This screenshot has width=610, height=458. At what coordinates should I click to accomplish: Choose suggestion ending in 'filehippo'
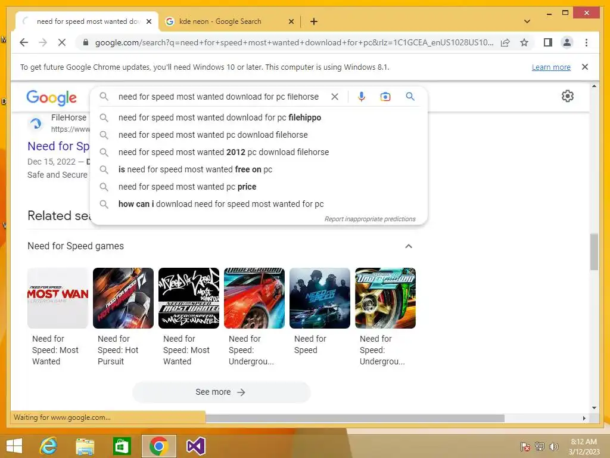coord(259,117)
